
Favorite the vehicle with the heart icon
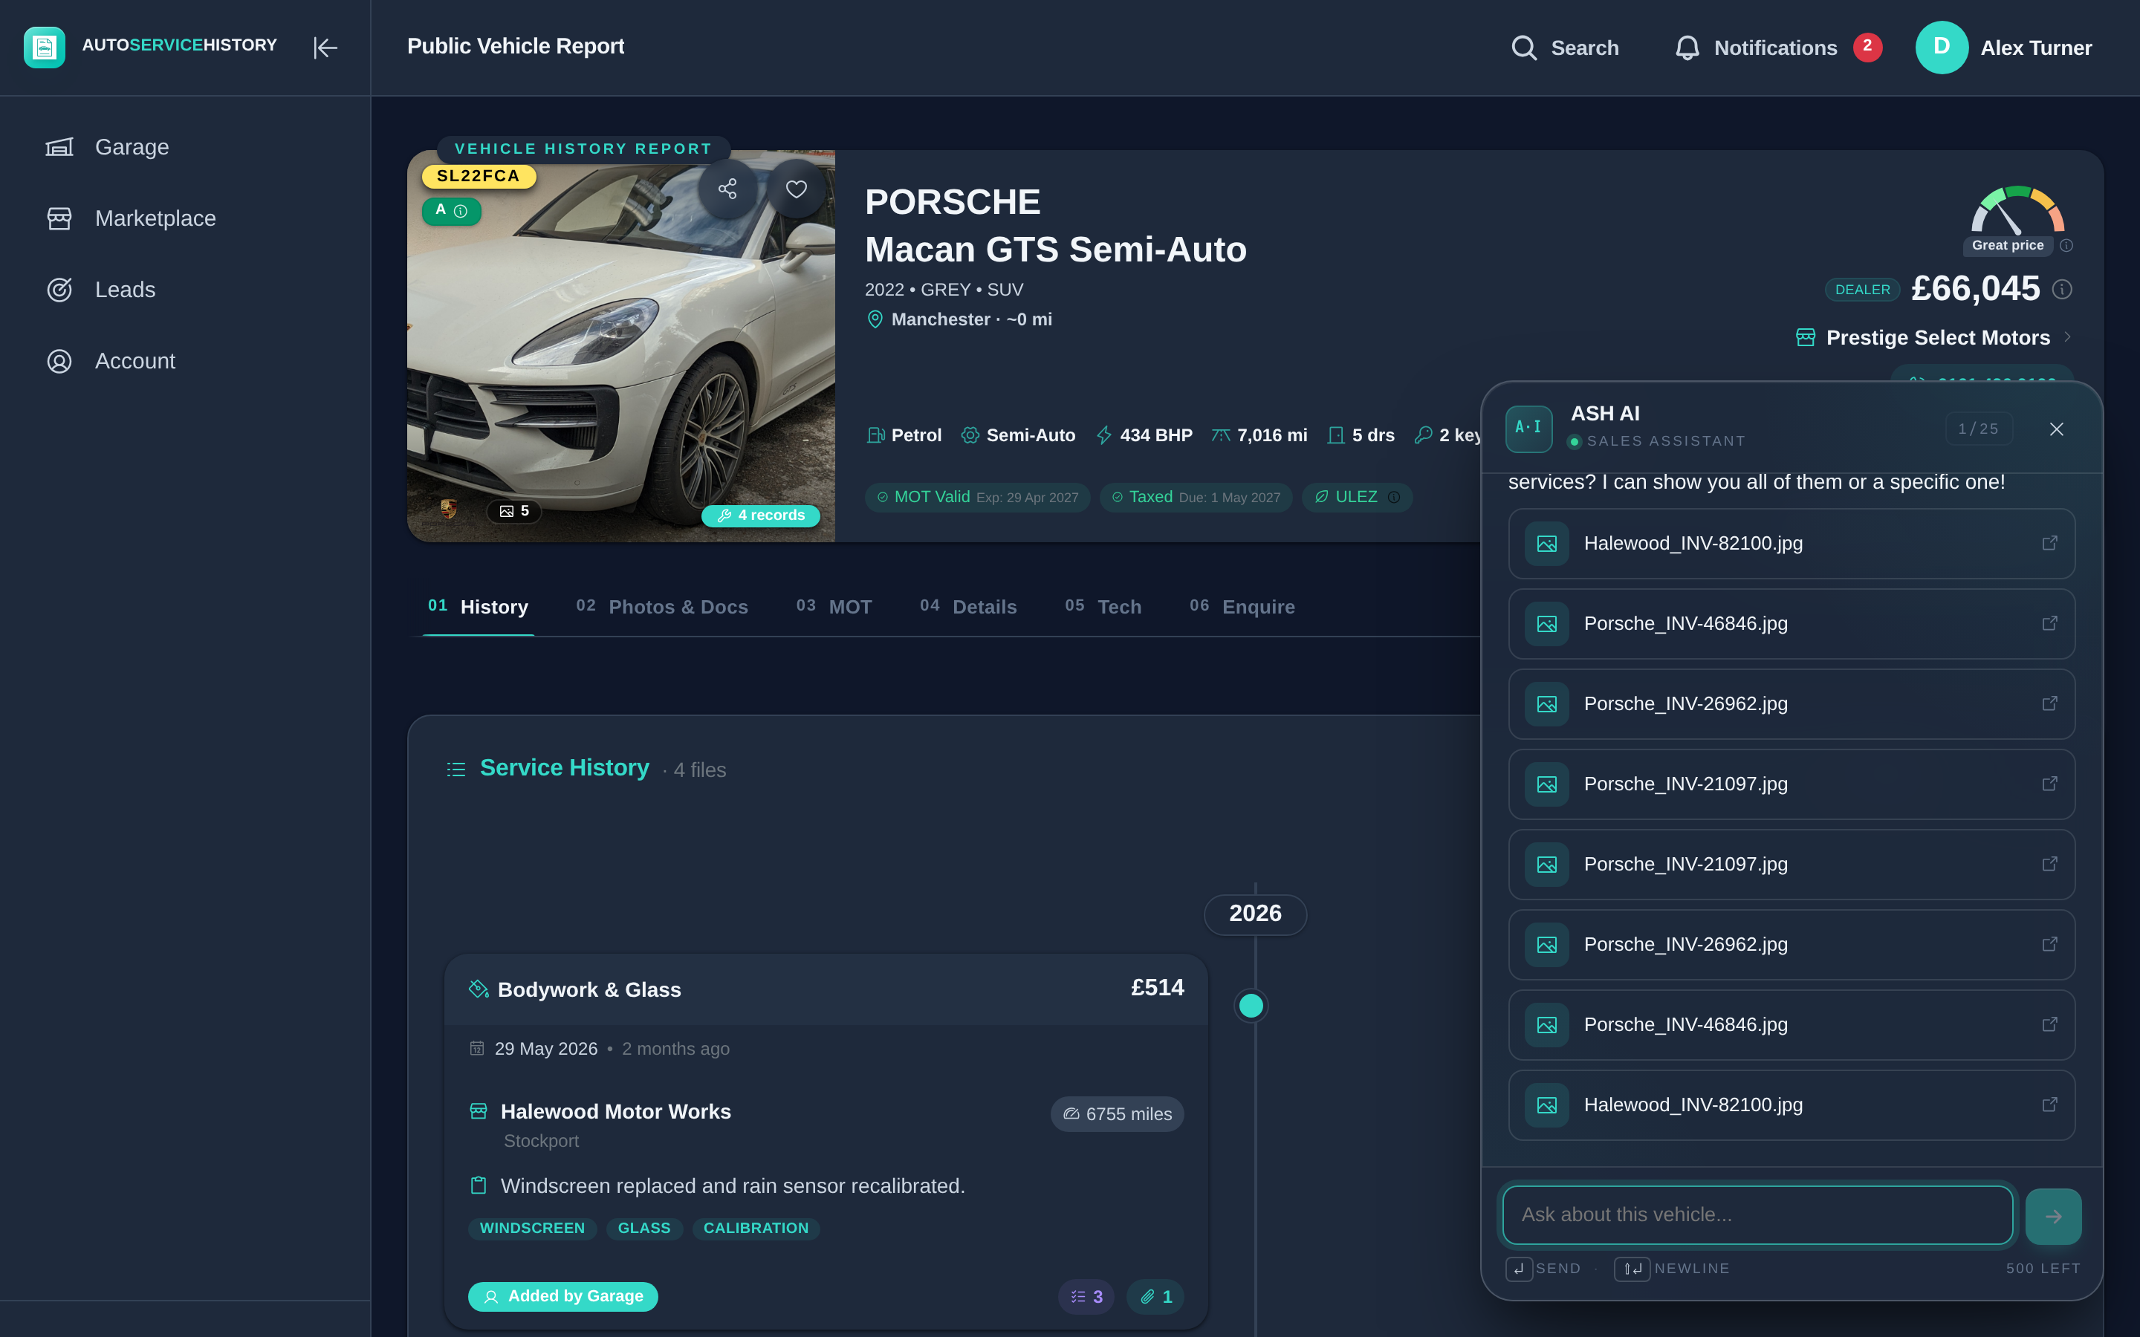click(797, 189)
